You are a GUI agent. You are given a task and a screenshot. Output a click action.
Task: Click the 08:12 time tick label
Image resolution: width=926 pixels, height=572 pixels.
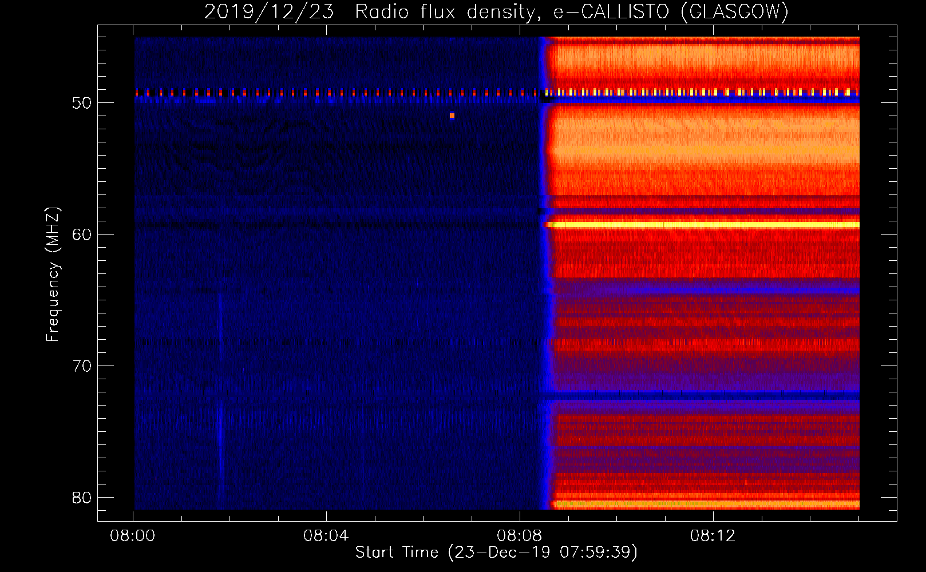click(713, 536)
